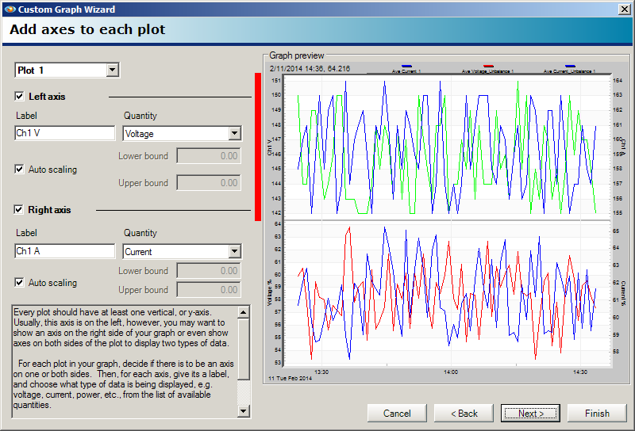Click the Custom Graph Wizard title bar icon
Screen dimensions: 635x431
(9, 9)
